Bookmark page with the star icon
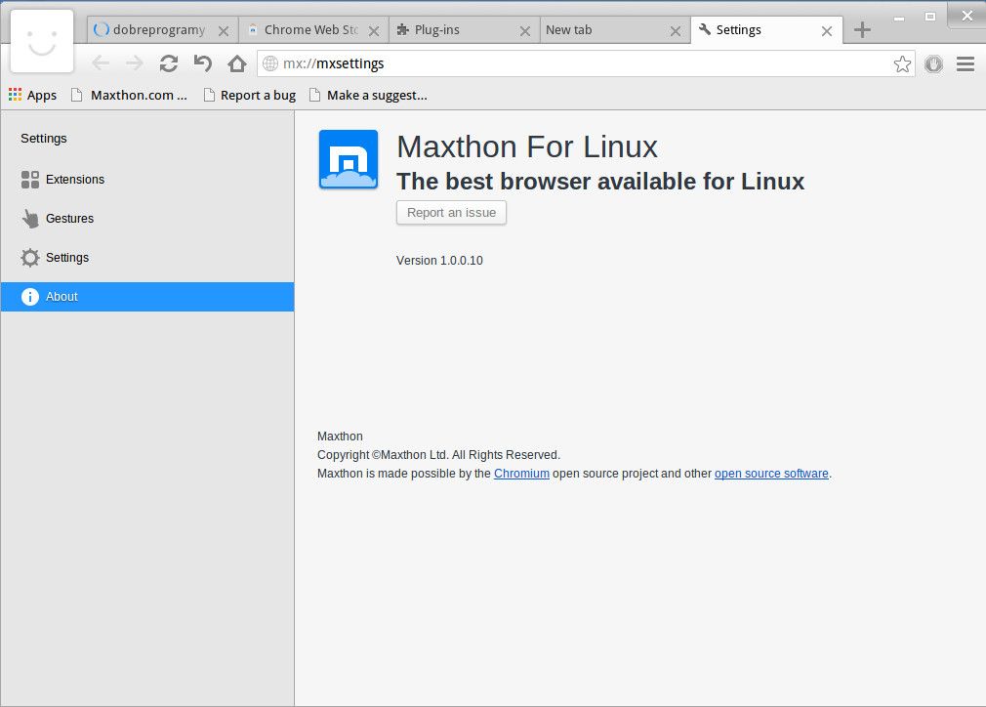Image resolution: width=986 pixels, height=707 pixels. coord(902,63)
